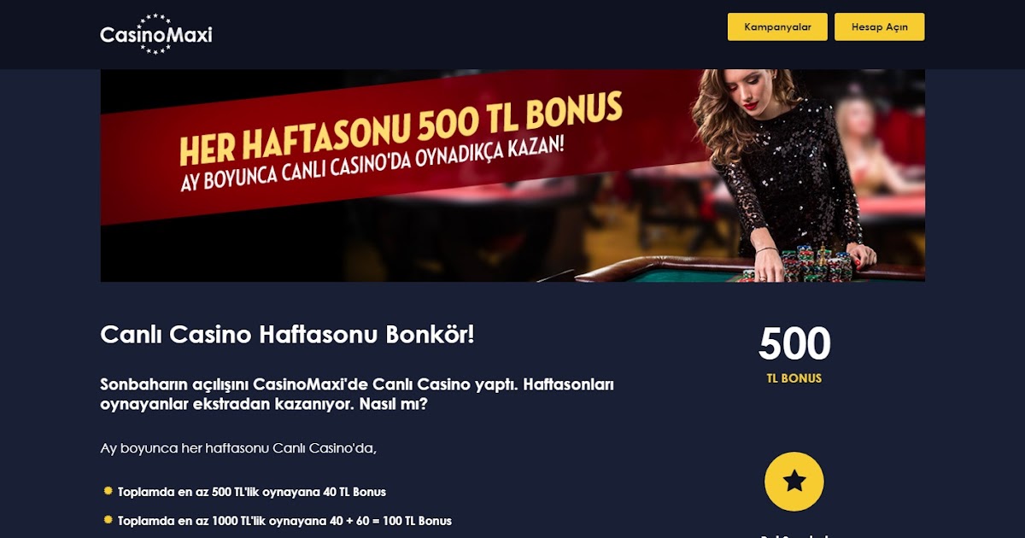Click the Sonbaharın açılışını intro paragraph

point(357,394)
